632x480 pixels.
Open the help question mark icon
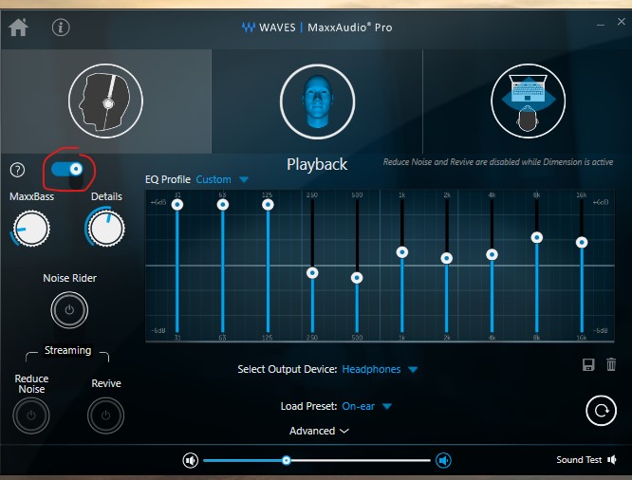pyautogui.click(x=17, y=170)
